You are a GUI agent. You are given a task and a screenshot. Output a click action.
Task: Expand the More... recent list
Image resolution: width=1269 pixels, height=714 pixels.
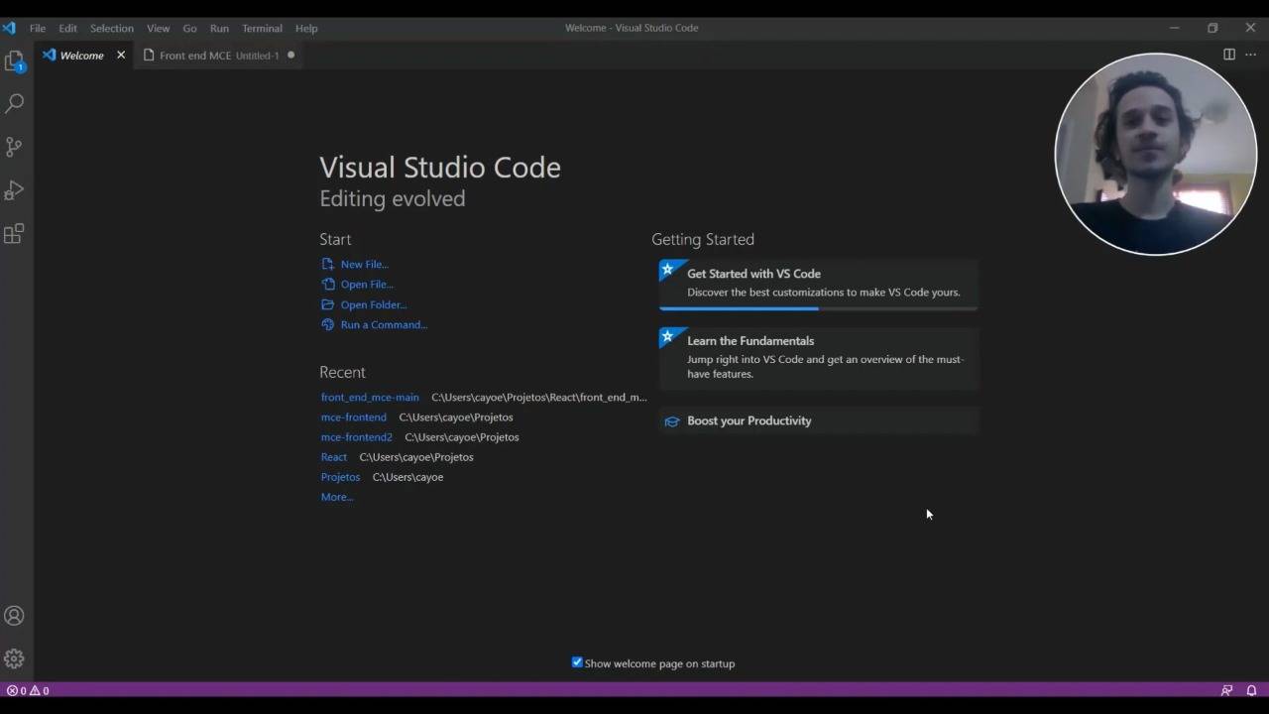pos(336,497)
